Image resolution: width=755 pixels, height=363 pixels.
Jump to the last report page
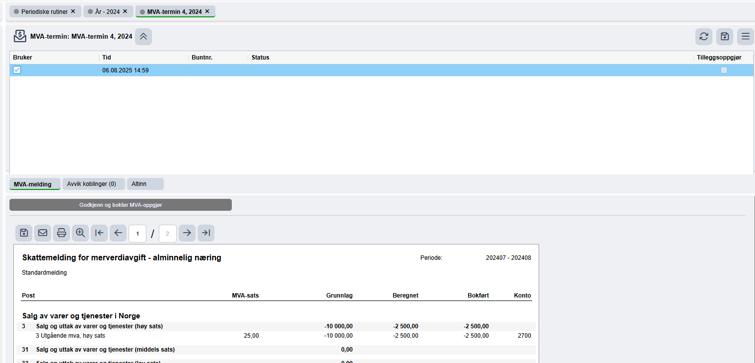coord(206,233)
